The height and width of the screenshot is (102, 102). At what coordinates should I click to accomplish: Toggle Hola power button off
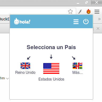(x=86, y=21)
